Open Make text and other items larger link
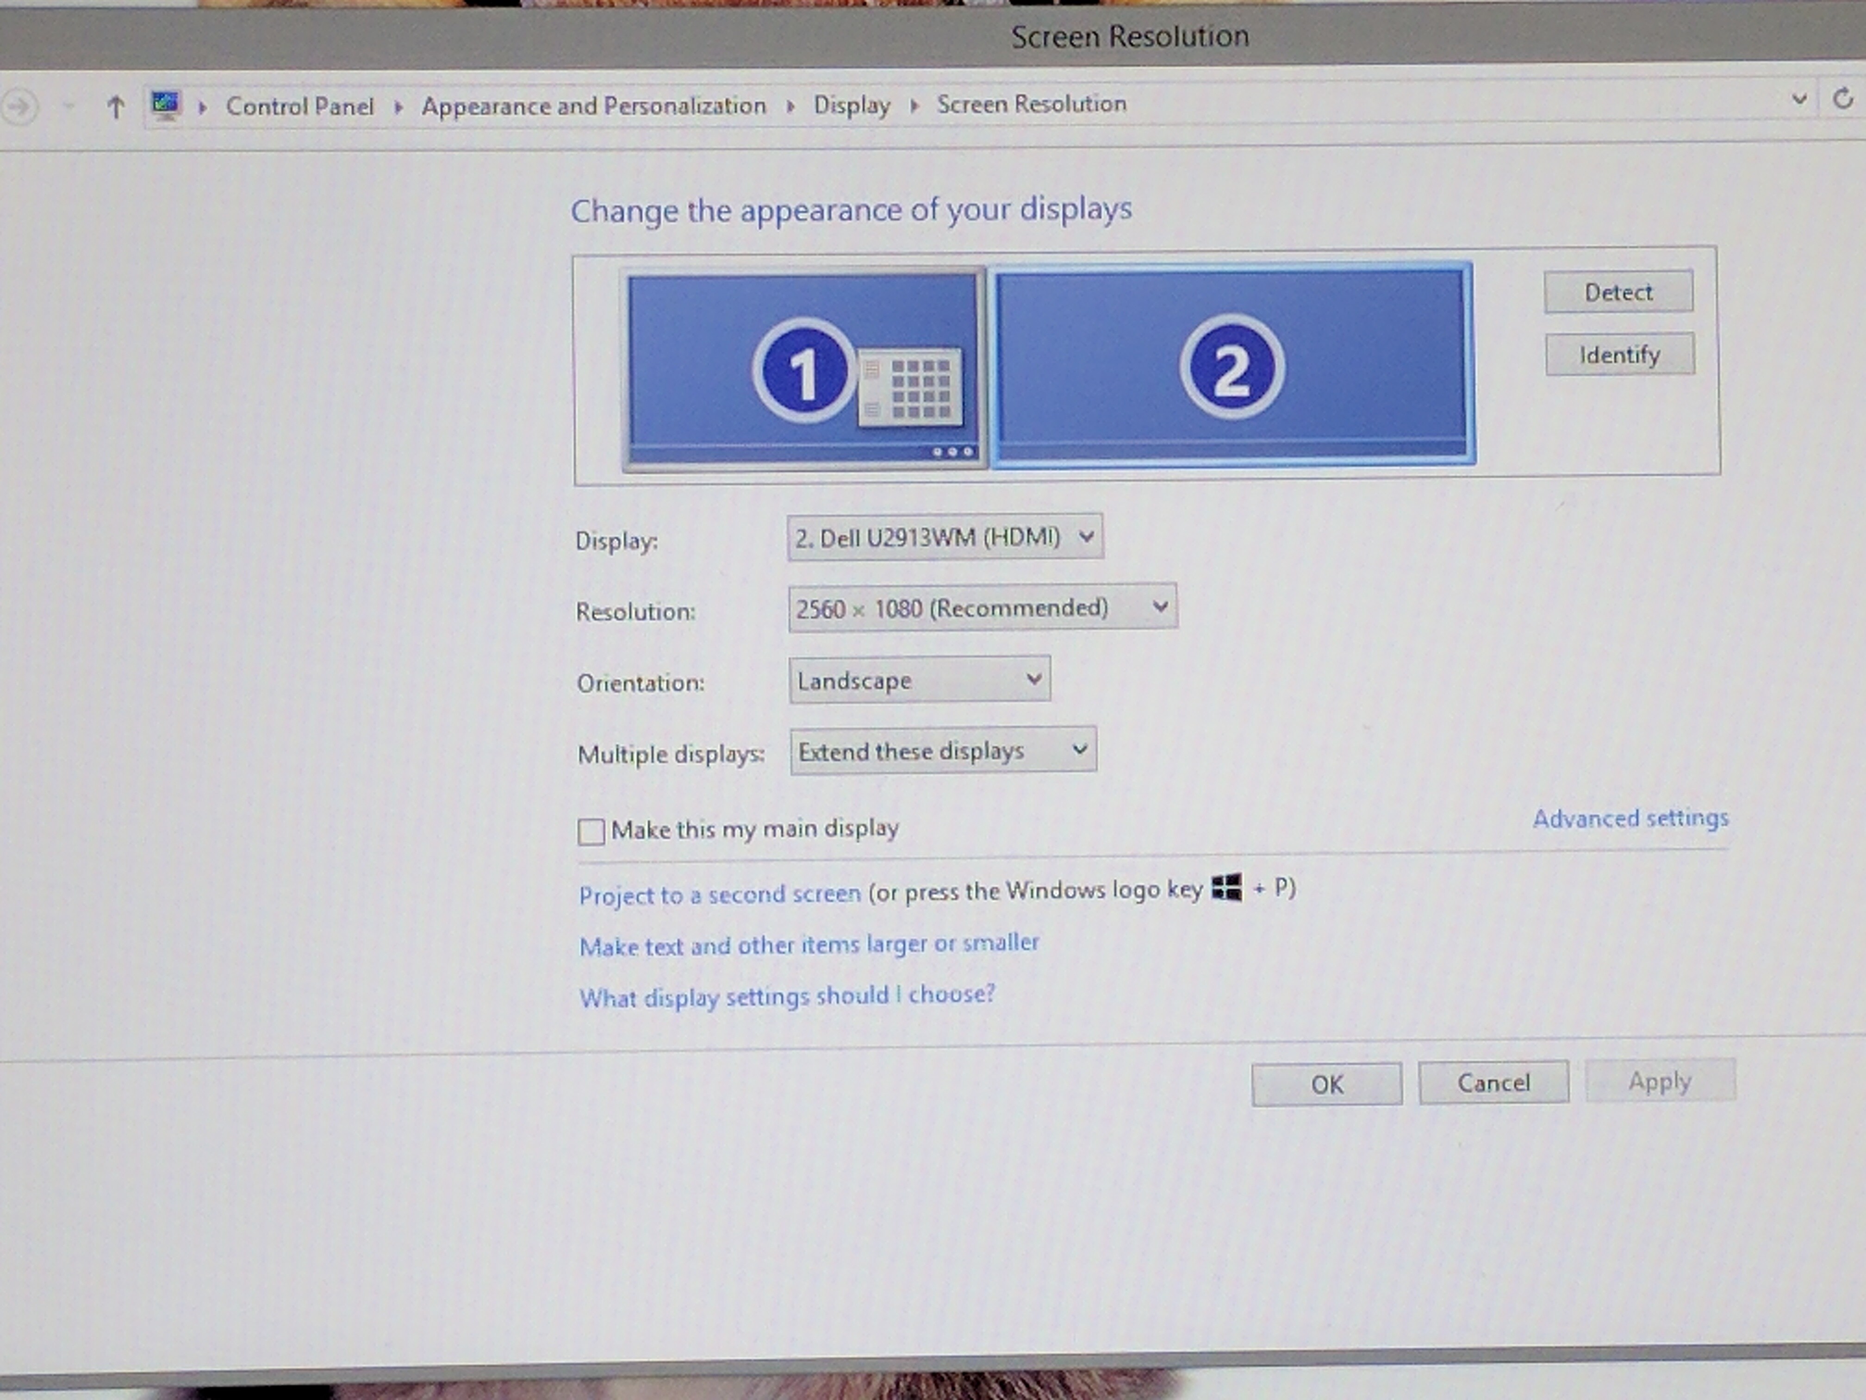1866x1400 pixels. (x=809, y=944)
